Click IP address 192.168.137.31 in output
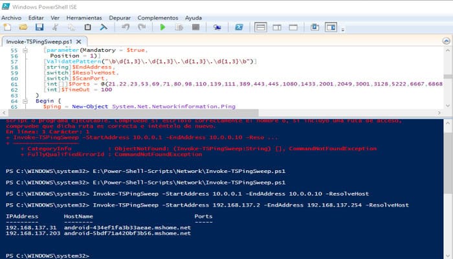Image resolution: width=453 pixels, height=259 pixels. click(x=31, y=228)
